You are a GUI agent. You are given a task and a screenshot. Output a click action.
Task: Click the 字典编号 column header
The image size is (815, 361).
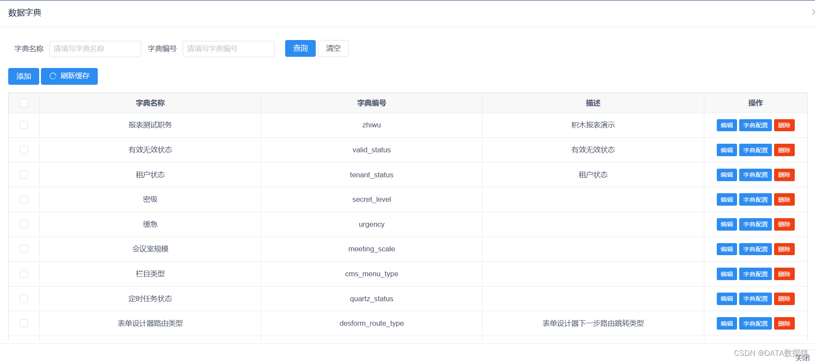(372, 103)
